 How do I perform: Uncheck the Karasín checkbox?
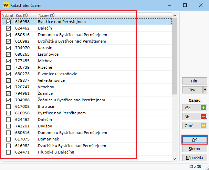pyautogui.click(x=9, y=48)
